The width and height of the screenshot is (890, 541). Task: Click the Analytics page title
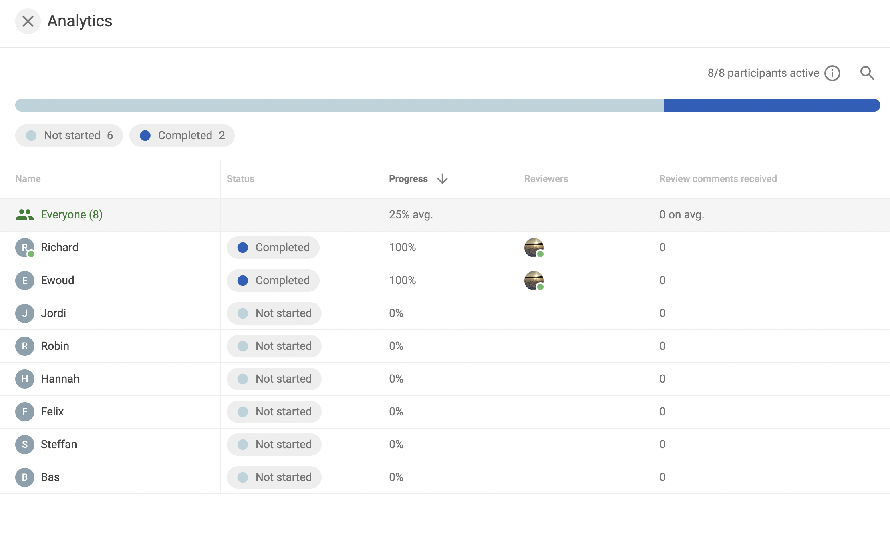(80, 21)
